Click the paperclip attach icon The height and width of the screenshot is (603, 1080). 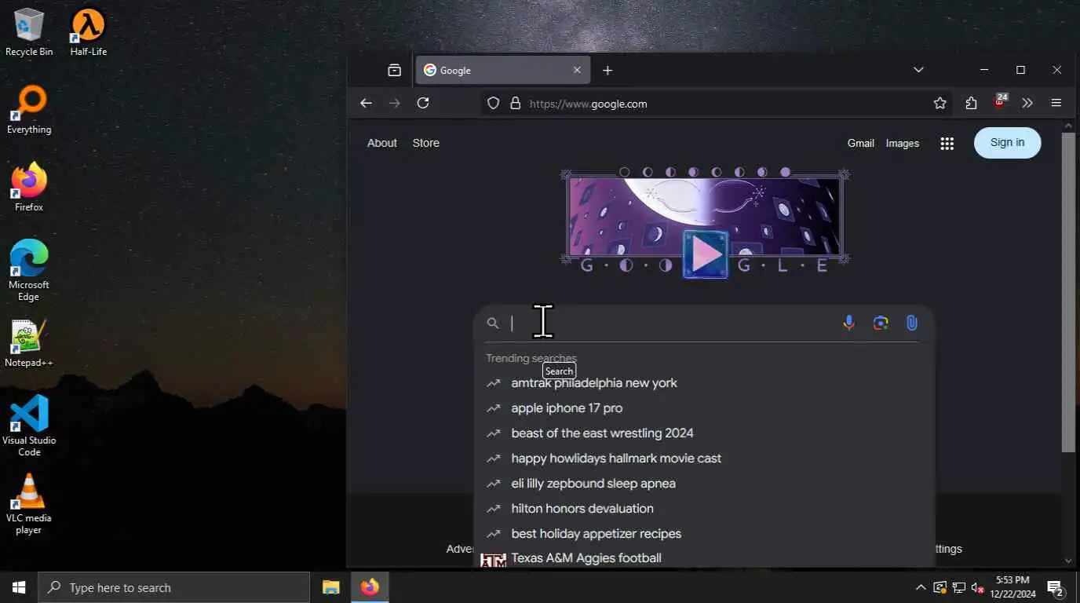coord(911,323)
